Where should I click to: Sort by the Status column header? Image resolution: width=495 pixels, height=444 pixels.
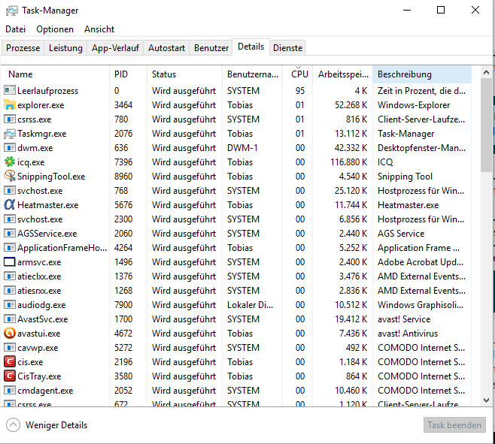[x=184, y=74]
